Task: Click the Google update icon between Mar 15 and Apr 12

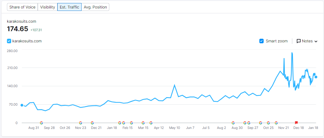Action: point(151,123)
